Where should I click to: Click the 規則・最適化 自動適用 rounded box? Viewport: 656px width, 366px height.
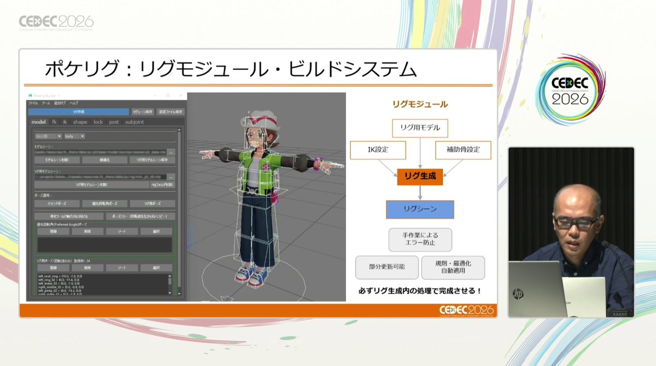453,267
